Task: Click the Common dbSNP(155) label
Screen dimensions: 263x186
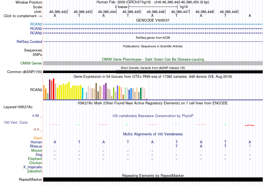Action: [x=24, y=72]
